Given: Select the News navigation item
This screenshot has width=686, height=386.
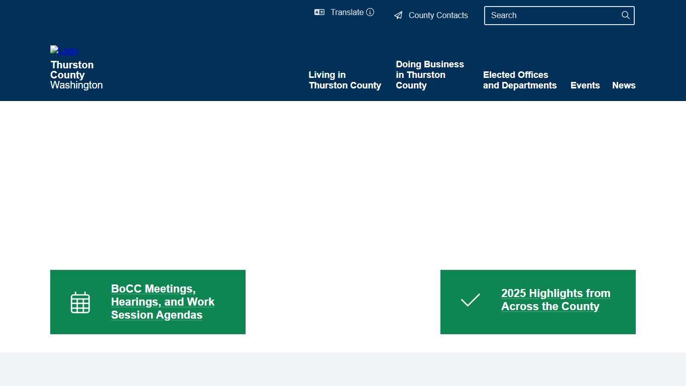Looking at the screenshot, I should click(x=624, y=85).
